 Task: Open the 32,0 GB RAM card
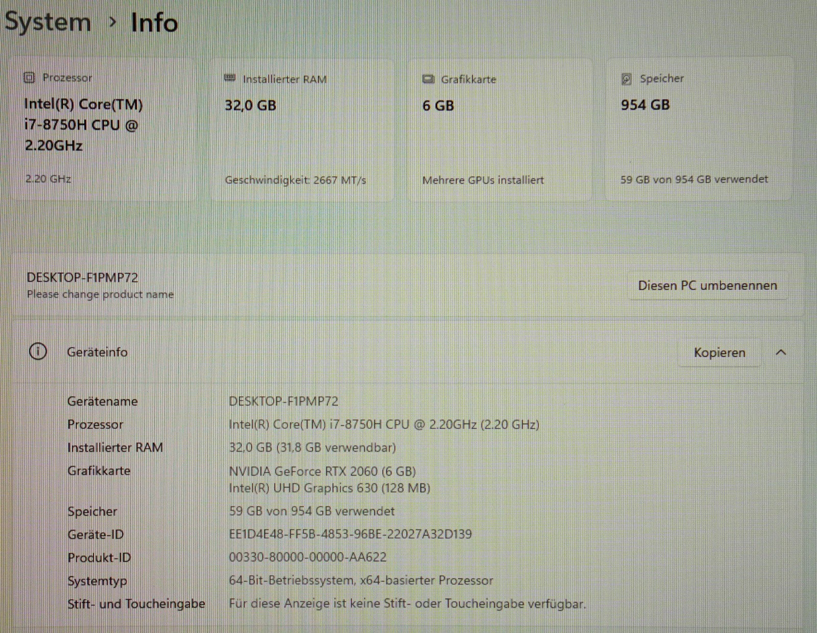click(301, 129)
